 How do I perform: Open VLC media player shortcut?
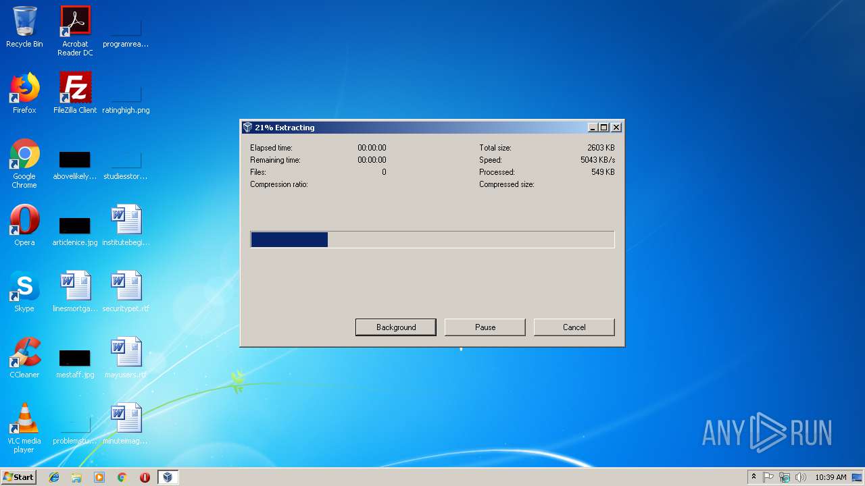[x=24, y=428]
